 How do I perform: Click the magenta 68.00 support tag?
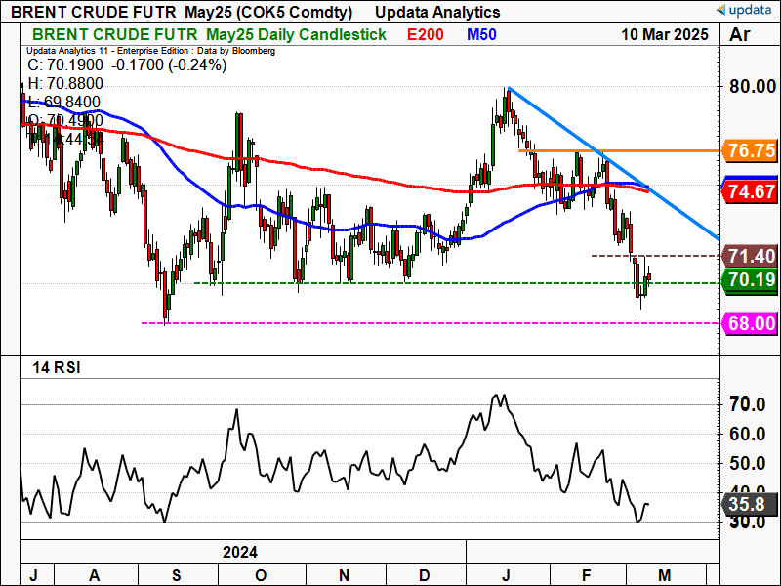click(x=751, y=322)
